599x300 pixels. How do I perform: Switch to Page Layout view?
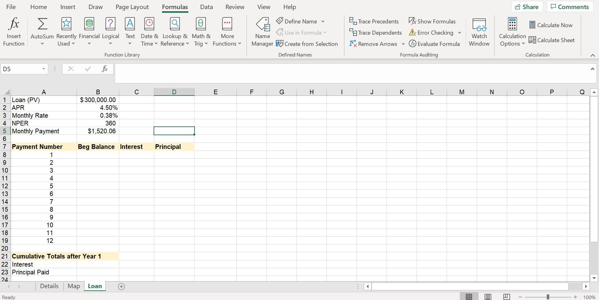tap(488, 297)
